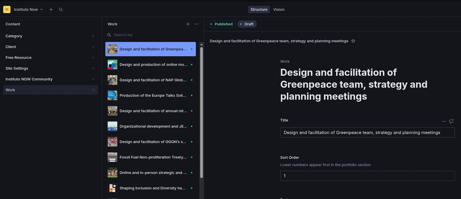Screen dimensions: 461x199
Task: Switch to the Published version
Action: (x=221, y=24)
